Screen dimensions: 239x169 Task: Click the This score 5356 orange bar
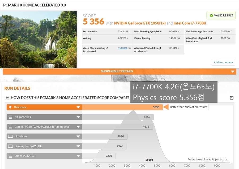pyautogui.click(x=122, y=107)
